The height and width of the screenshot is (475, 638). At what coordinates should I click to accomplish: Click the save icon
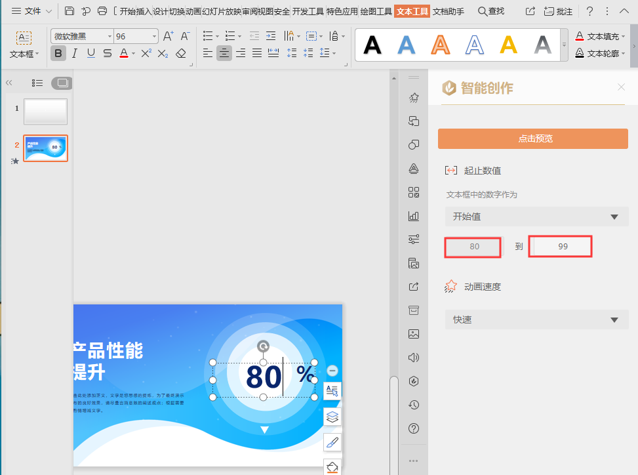tap(70, 11)
